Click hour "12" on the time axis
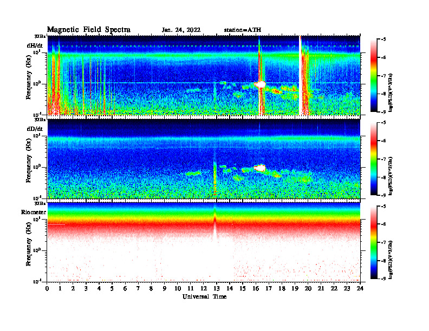 coord(204,288)
